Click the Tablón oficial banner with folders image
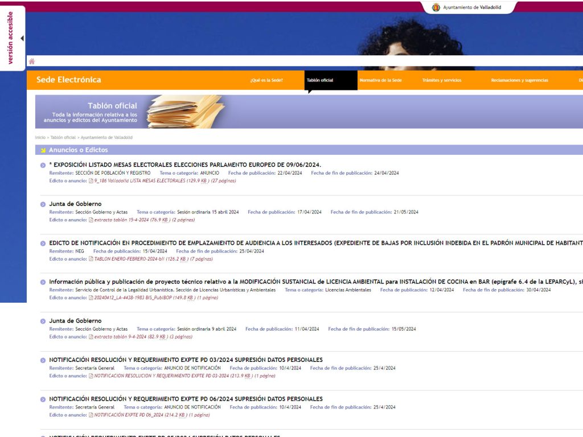 click(x=131, y=112)
